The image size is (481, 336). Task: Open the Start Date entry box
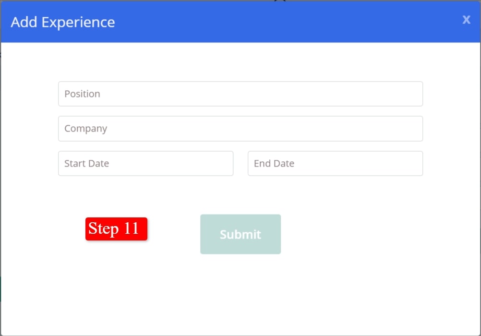[x=145, y=163]
